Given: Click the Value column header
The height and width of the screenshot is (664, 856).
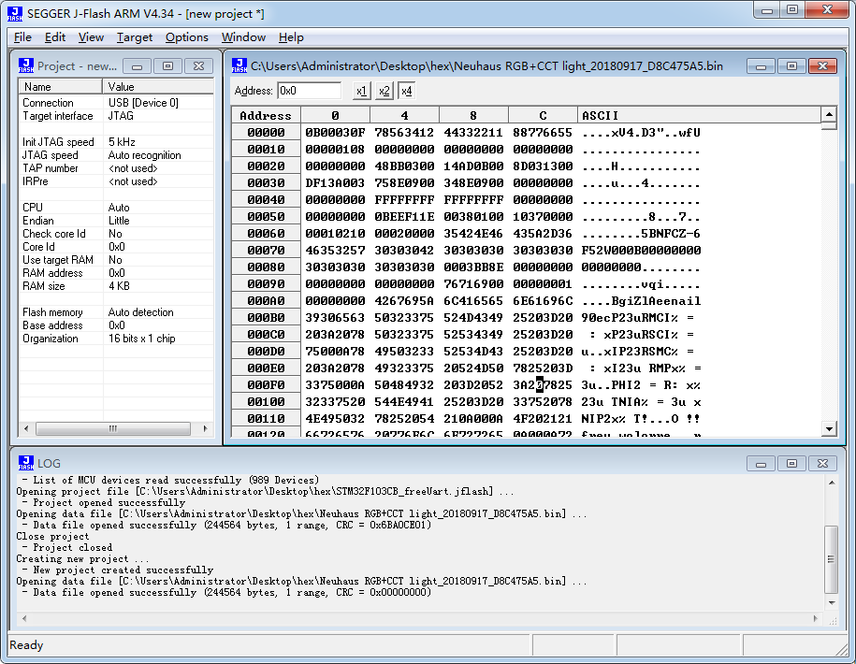Looking at the screenshot, I should click(158, 87).
